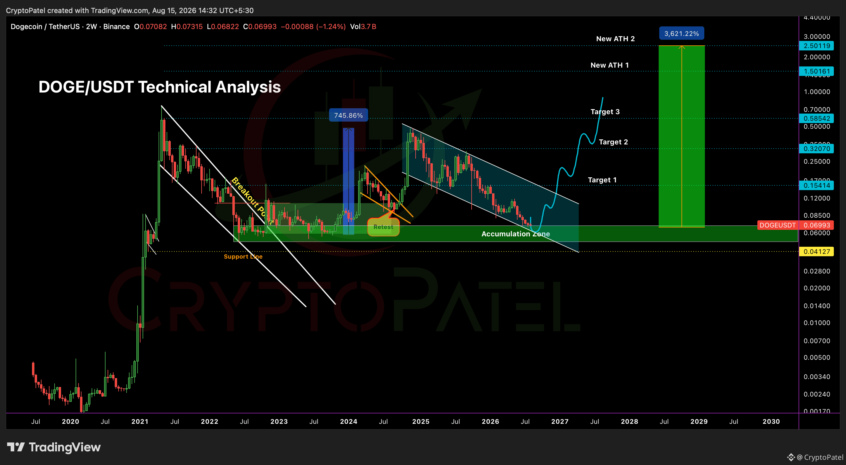
Task: Click the chart credit line dated Aug 15, 2026
Action: coord(130,10)
